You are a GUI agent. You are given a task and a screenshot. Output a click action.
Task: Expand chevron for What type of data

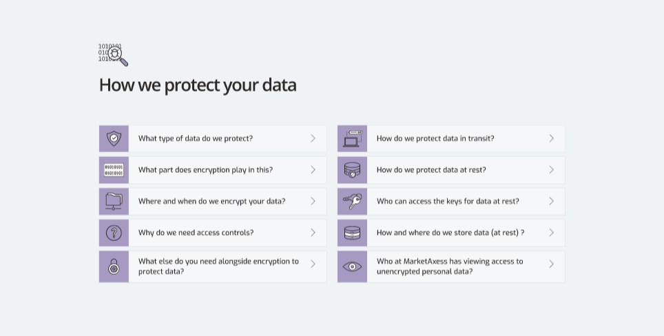pos(313,138)
